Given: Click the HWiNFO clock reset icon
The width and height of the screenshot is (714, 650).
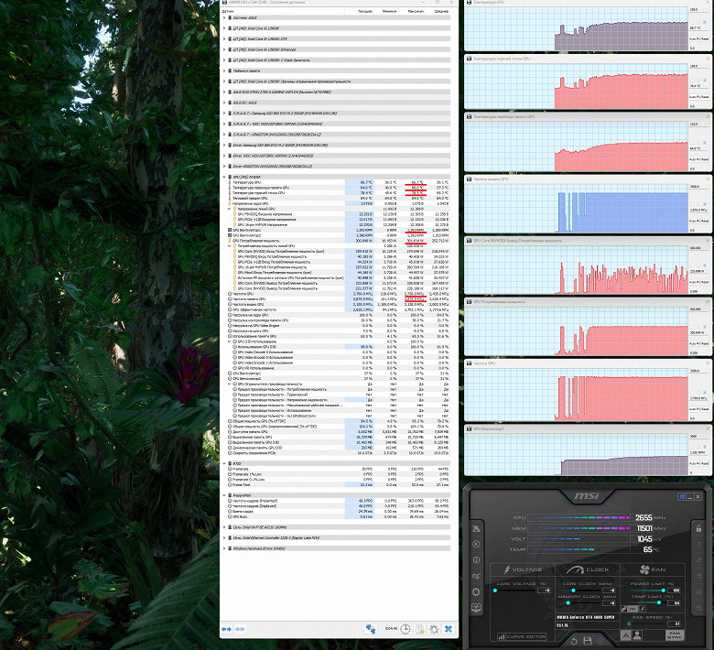Looking at the screenshot, I should tap(405, 629).
